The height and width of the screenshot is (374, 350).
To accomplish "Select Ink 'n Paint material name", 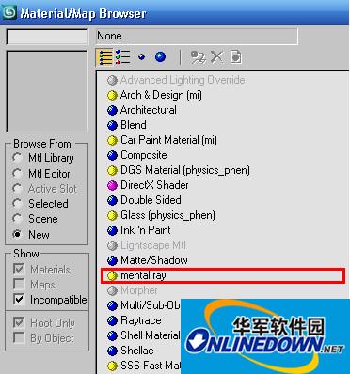I will pyautogui.click(x=146, y=230).
